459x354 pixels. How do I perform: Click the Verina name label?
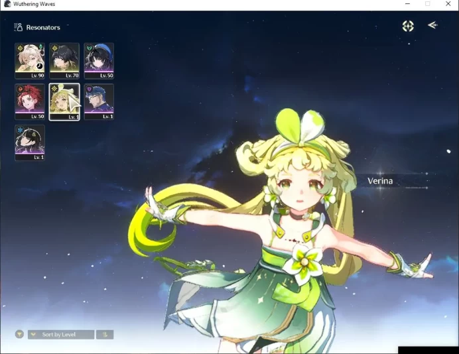pos(380,181)
